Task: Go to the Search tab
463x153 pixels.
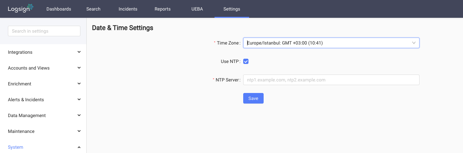Action: tap(93, 9)
